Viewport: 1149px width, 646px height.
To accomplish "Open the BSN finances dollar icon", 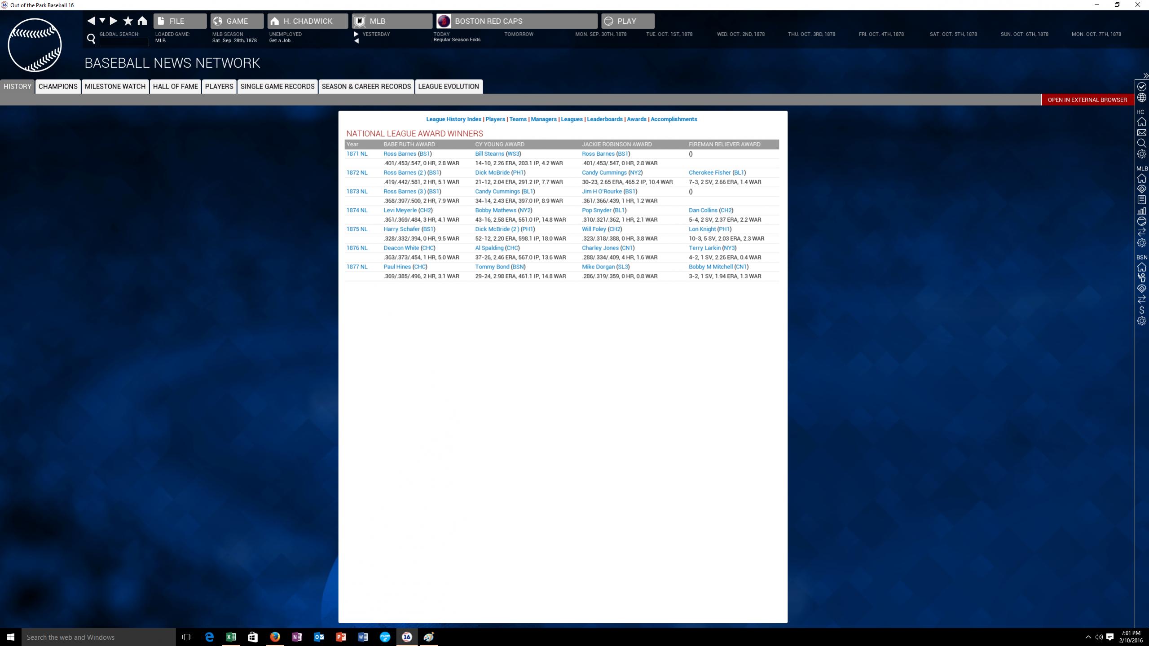I will coord(1141,310).
